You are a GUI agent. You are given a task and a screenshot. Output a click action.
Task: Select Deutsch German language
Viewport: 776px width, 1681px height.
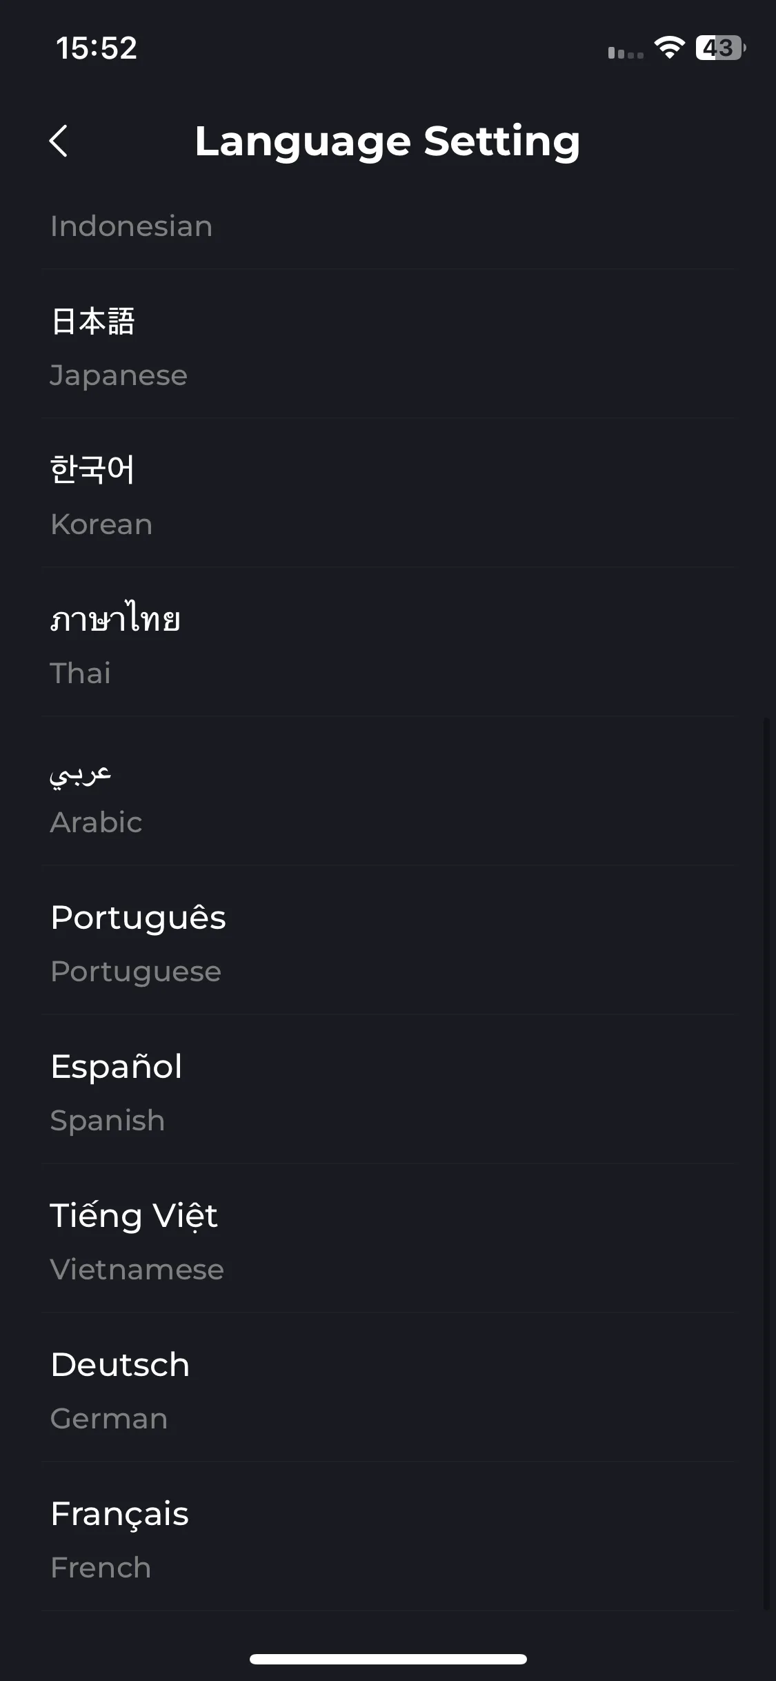[388, 1387]
